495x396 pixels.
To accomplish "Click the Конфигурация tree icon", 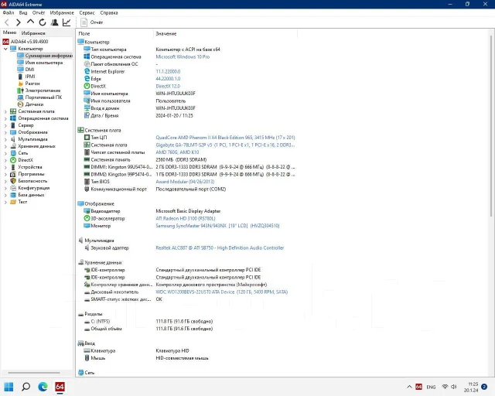I will point(13,188).
